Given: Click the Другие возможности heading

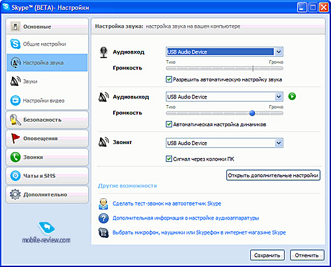Looking at the screenshot, I should pos(127,186).
